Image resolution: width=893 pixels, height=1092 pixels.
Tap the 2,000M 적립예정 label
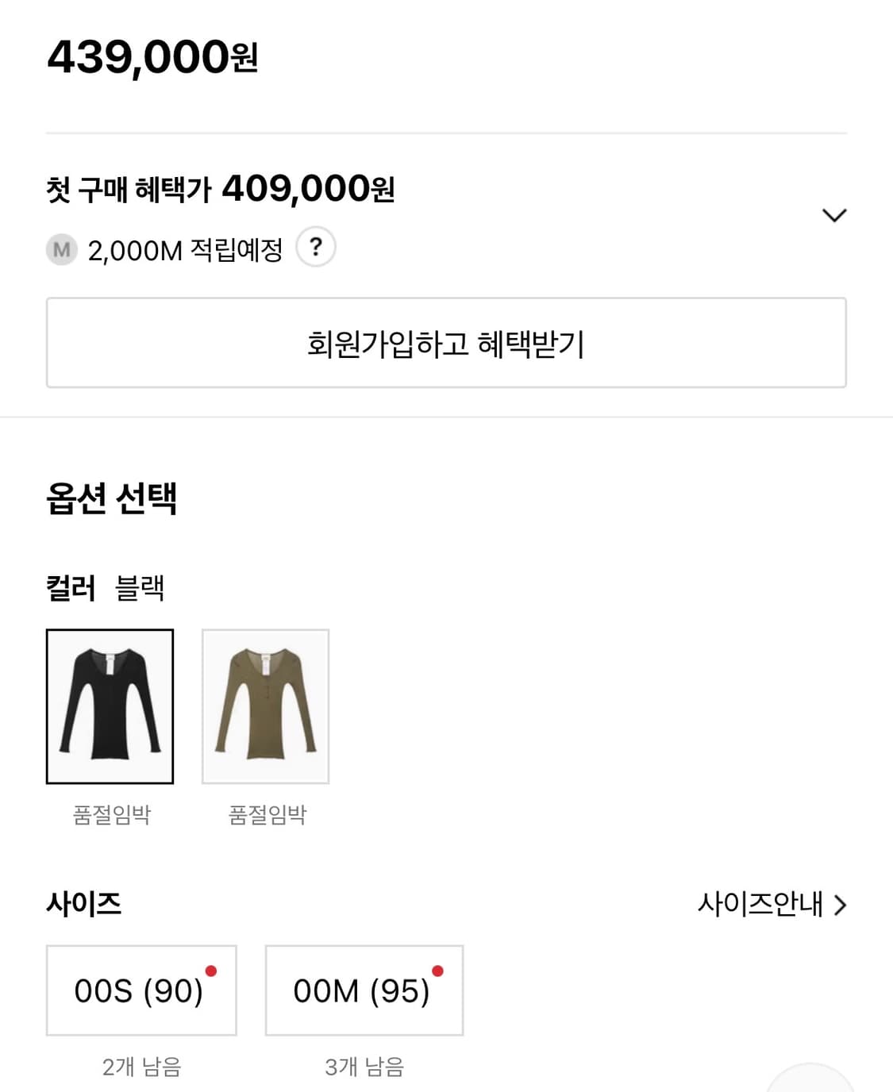[x=185, y=251]
